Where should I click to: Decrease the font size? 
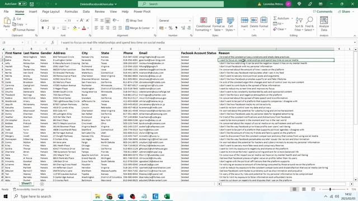pyautogui.click(x=87, y=21)
